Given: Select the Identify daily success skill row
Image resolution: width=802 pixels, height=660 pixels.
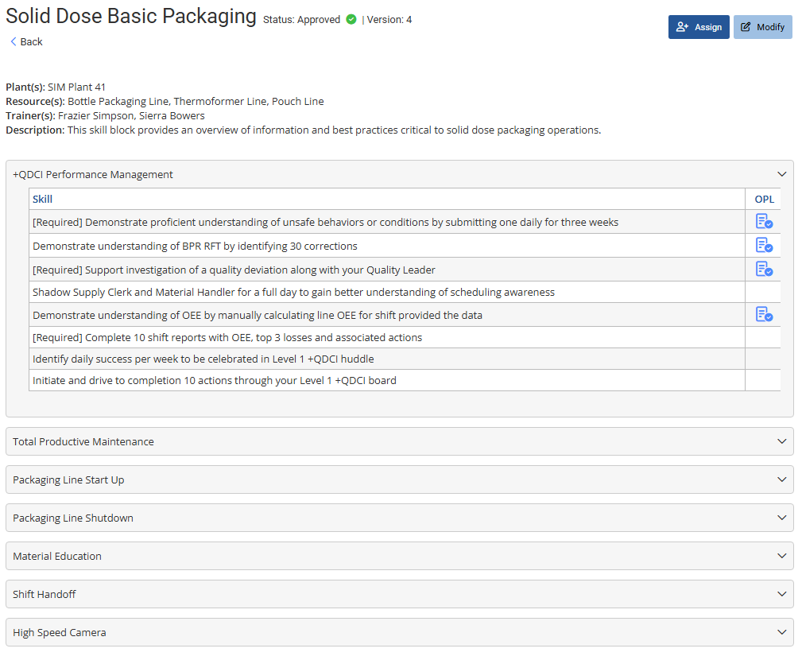Looking at the screenshot, I should pyautogui.click(x=203, y=359).
